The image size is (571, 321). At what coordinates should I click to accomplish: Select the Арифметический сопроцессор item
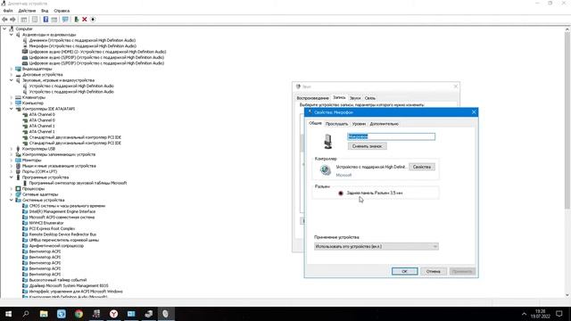pos(56,246)
